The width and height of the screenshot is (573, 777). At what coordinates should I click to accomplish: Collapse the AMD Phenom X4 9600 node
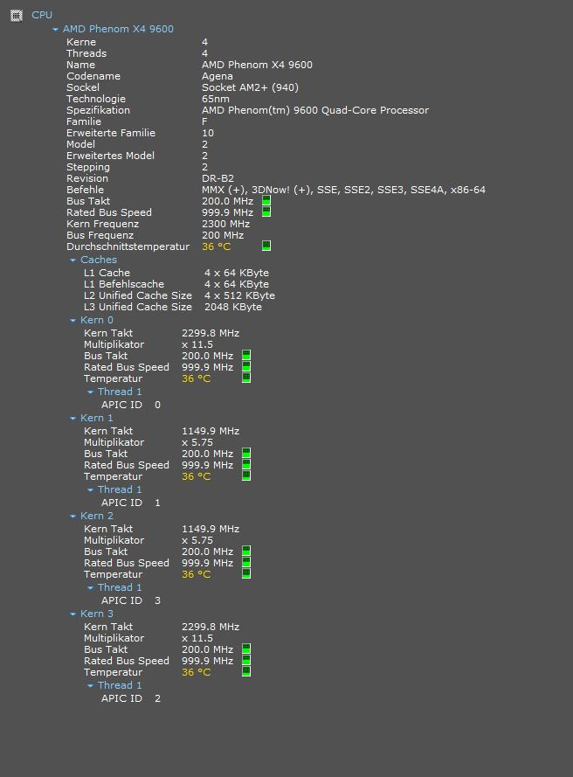coord(55,30)
